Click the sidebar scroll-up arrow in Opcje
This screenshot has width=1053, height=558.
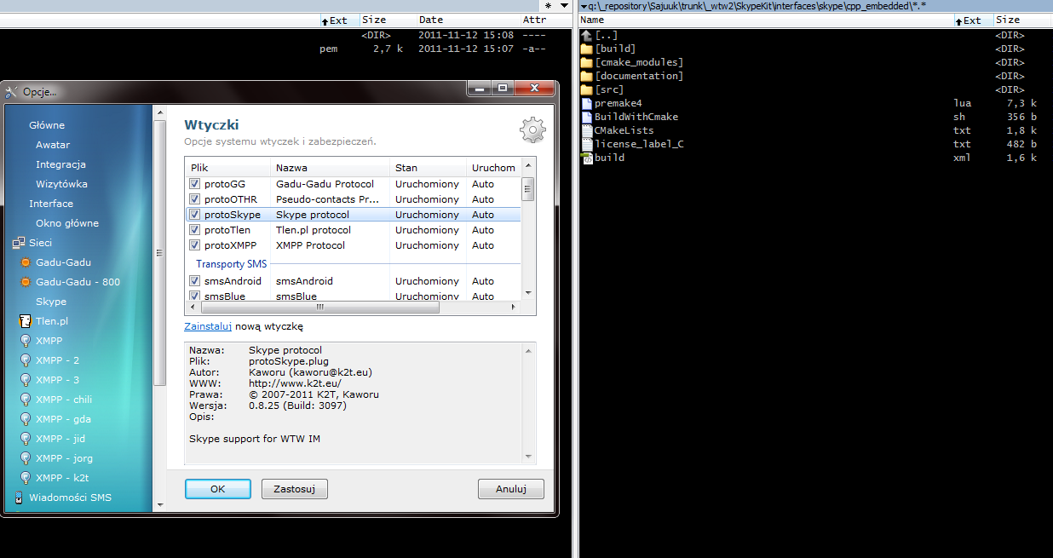[159, 112]
